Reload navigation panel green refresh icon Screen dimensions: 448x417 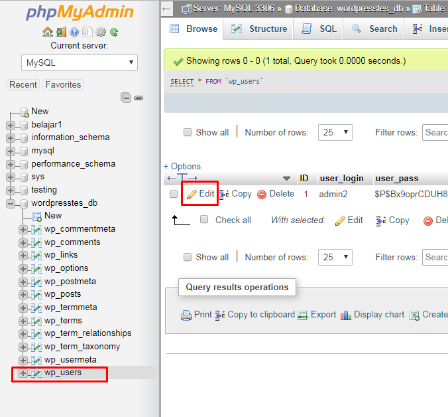114,32
